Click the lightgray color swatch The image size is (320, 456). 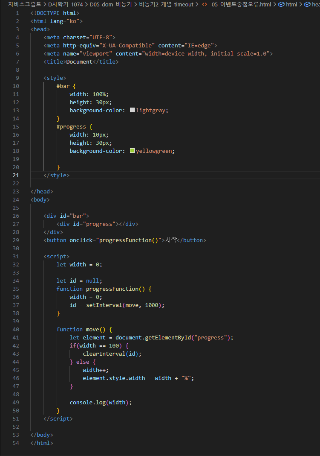click(132, 110)
